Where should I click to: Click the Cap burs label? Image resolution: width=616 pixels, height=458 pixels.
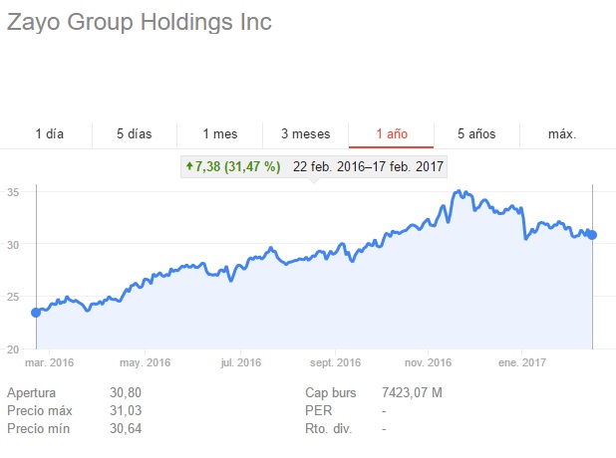click(330, 392)
